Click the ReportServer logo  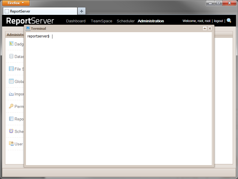[x=30, y=21]
